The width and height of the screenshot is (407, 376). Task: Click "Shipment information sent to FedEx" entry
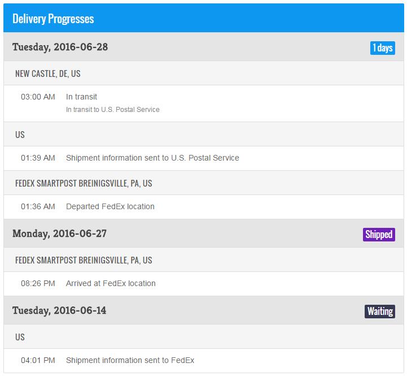130,360
